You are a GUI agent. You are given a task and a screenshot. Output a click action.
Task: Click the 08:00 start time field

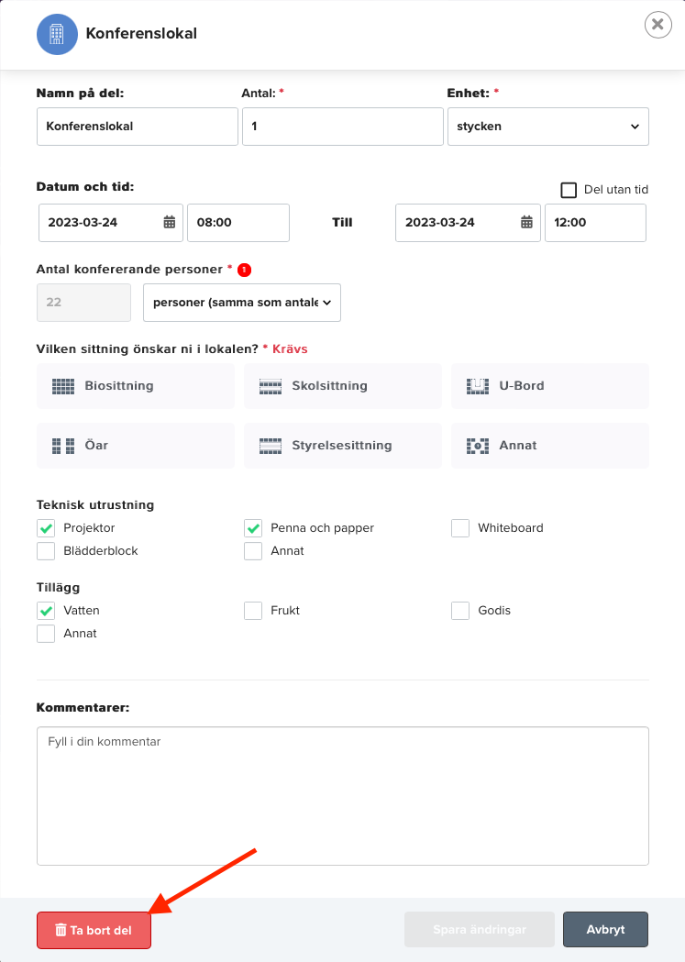(238, 223)
